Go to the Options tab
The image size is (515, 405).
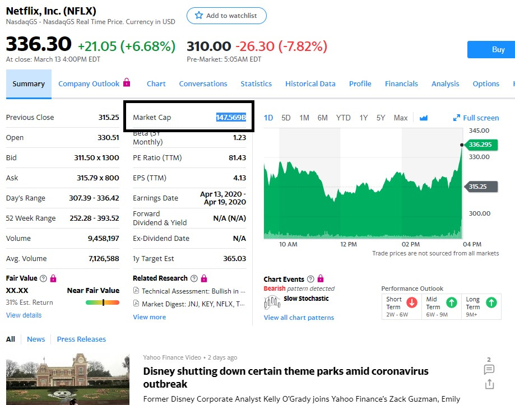[x=486, y=83]
